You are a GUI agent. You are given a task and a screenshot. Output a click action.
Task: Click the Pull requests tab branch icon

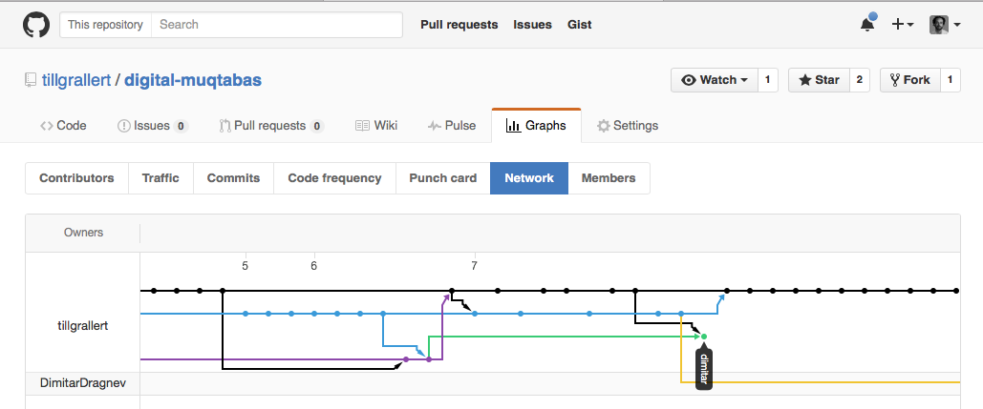tap(225, 126)
